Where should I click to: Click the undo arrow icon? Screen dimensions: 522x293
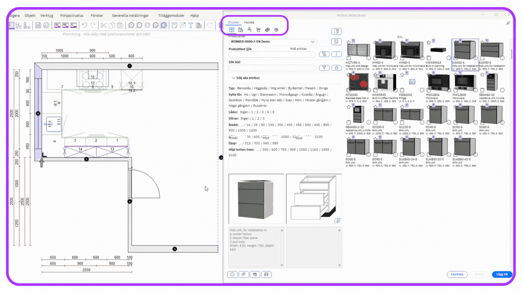(x=85, y=25)
